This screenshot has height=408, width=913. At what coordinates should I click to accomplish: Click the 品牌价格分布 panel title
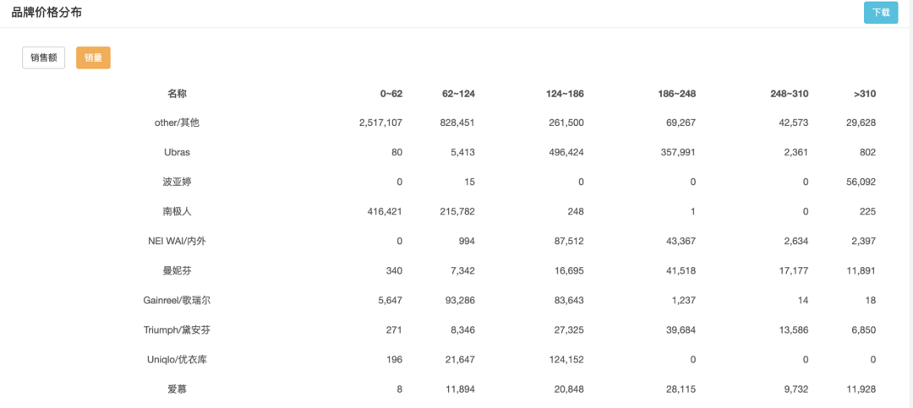click(x=46, y=13)
